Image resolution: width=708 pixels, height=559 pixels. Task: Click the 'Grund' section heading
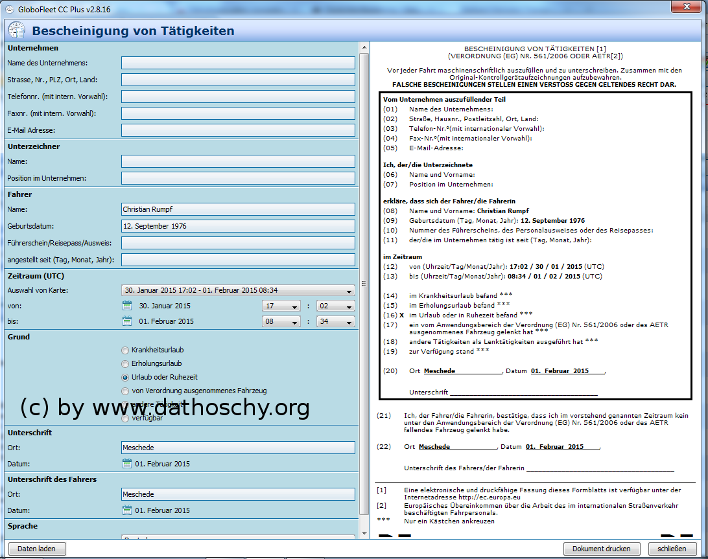tap(19, 337)
